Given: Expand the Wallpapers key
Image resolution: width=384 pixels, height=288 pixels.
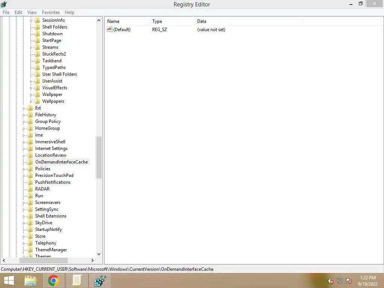Looking at the screenshot, I should 31,101.
